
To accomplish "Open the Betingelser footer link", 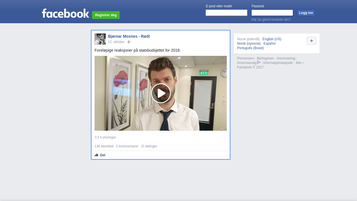I will [265, 58].
